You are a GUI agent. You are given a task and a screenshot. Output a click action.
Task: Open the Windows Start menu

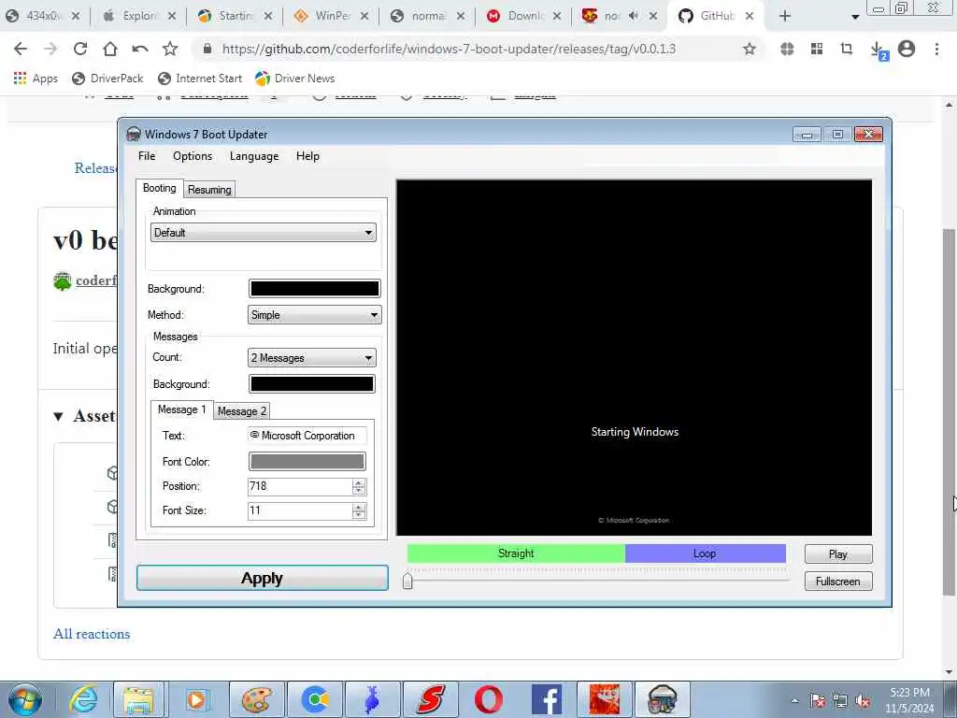coord(25,699)
